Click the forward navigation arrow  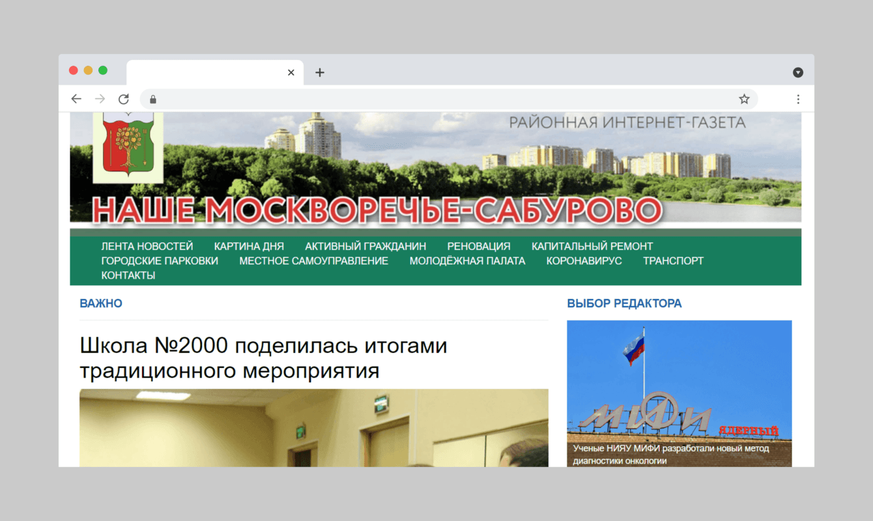click(x=100, y=98)
